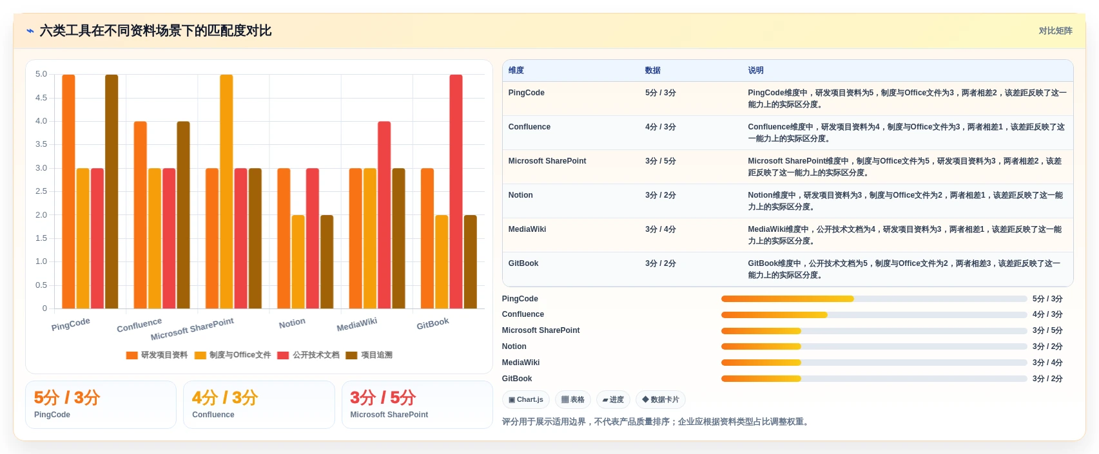This screenshot has width=1099, height=454.
Task: Click GitBook x-axis label on chart
Action: (x=433, y=323)
